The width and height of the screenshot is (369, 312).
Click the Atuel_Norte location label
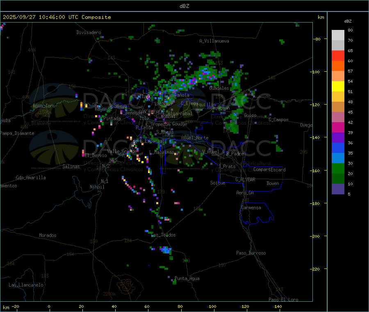click(x=195, y=138)
